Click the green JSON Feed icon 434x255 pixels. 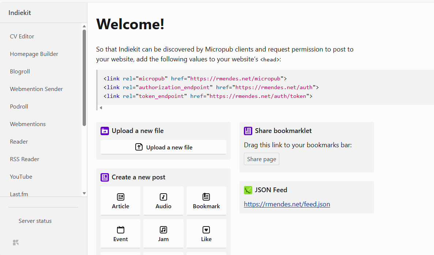248,190
